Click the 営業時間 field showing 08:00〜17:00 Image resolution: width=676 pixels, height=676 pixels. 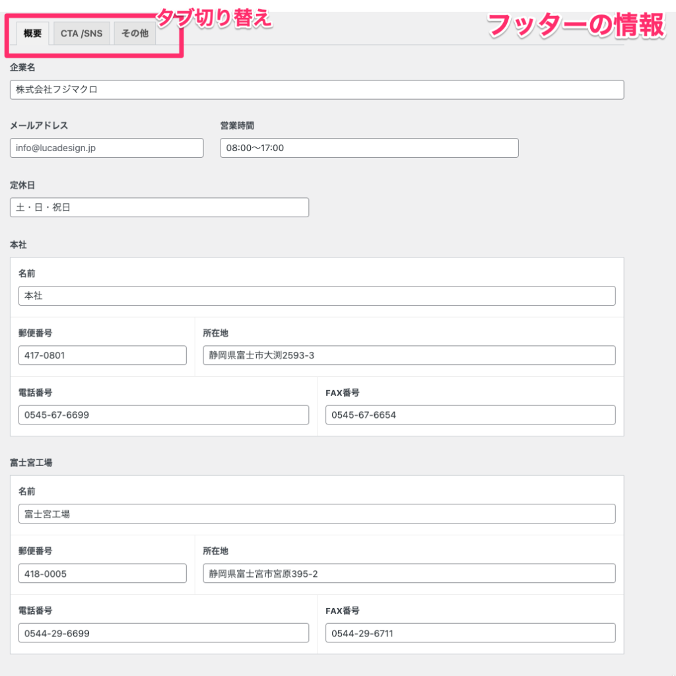click(369, 148)
